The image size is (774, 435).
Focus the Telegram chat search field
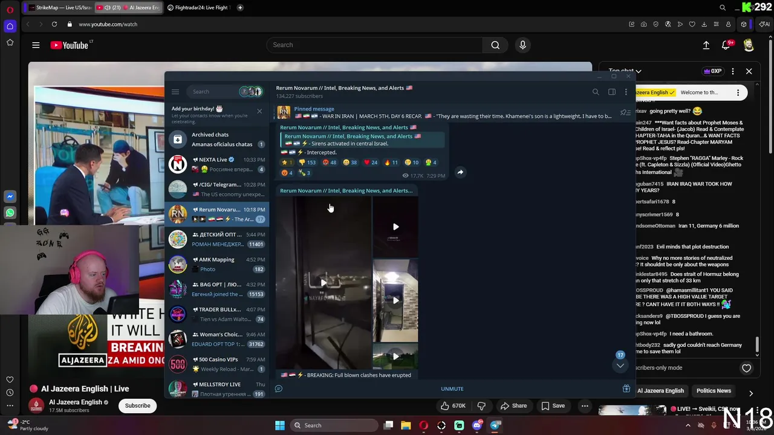point(213,92)
